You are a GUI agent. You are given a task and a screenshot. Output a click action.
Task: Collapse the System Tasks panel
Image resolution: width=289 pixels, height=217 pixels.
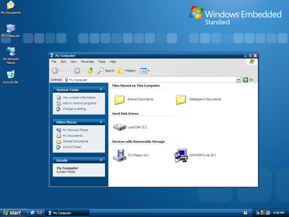(x=101, y=90)
